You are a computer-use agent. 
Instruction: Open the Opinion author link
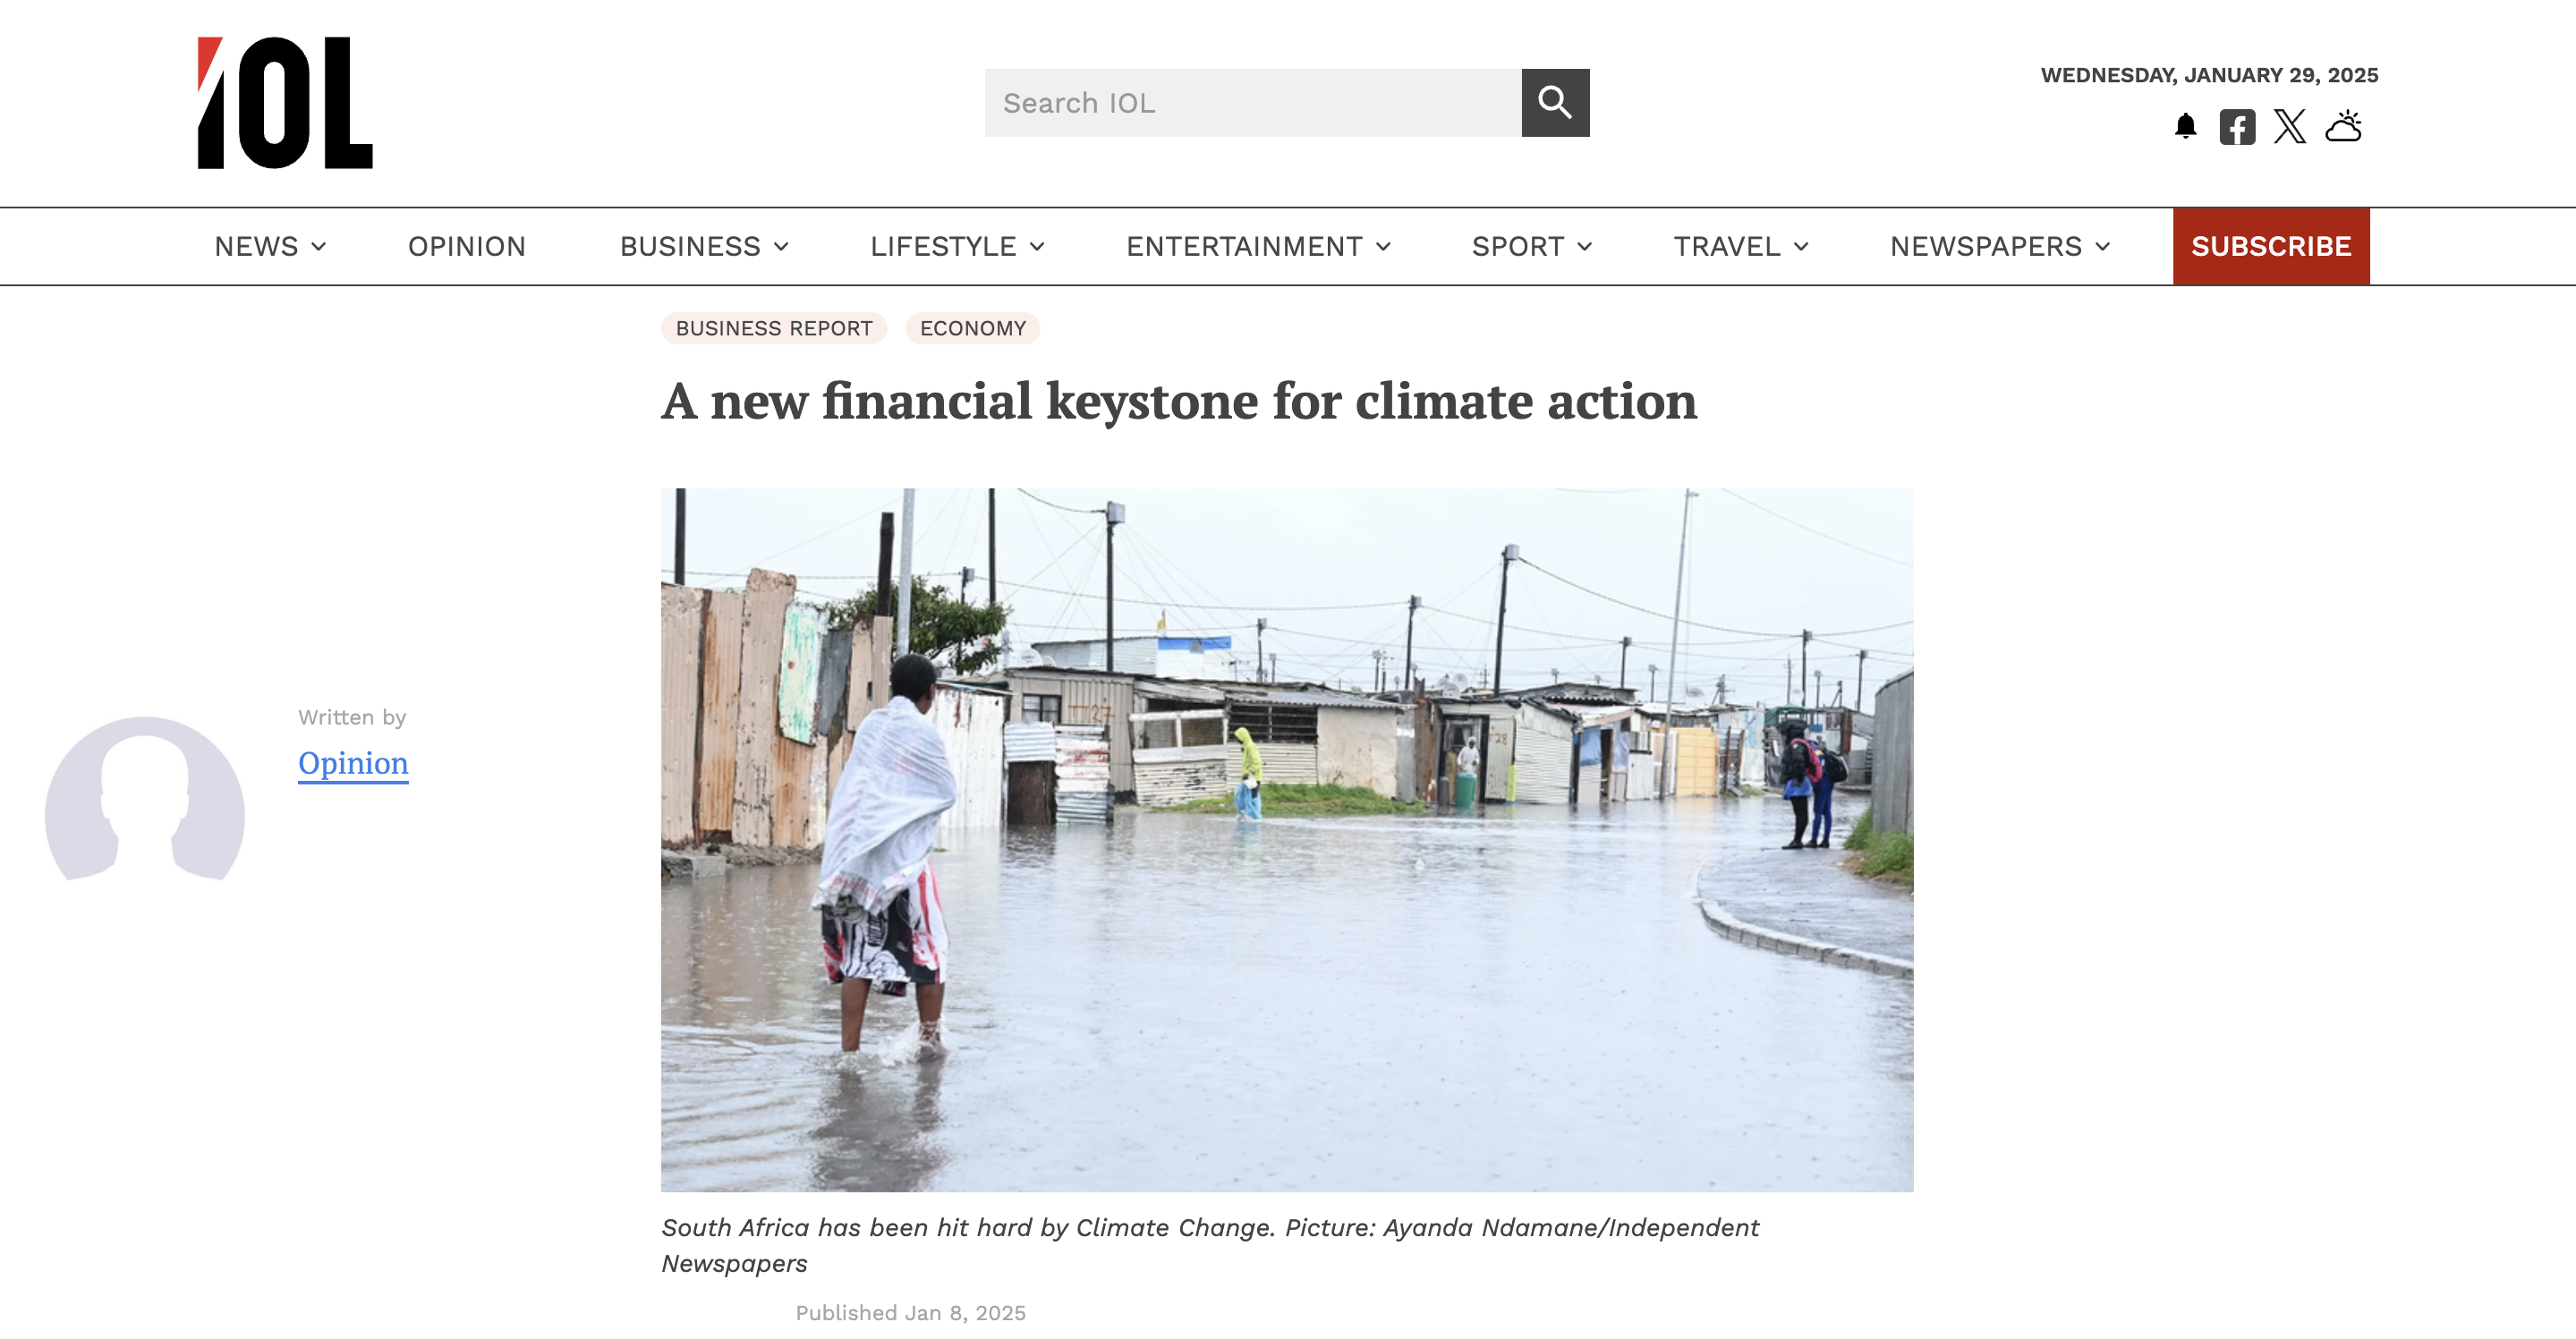coord(353,763)
